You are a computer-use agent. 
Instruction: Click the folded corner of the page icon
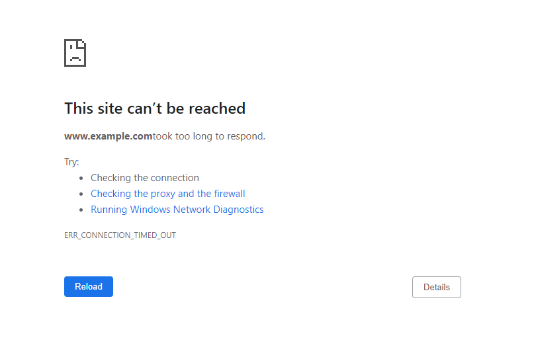82,44
